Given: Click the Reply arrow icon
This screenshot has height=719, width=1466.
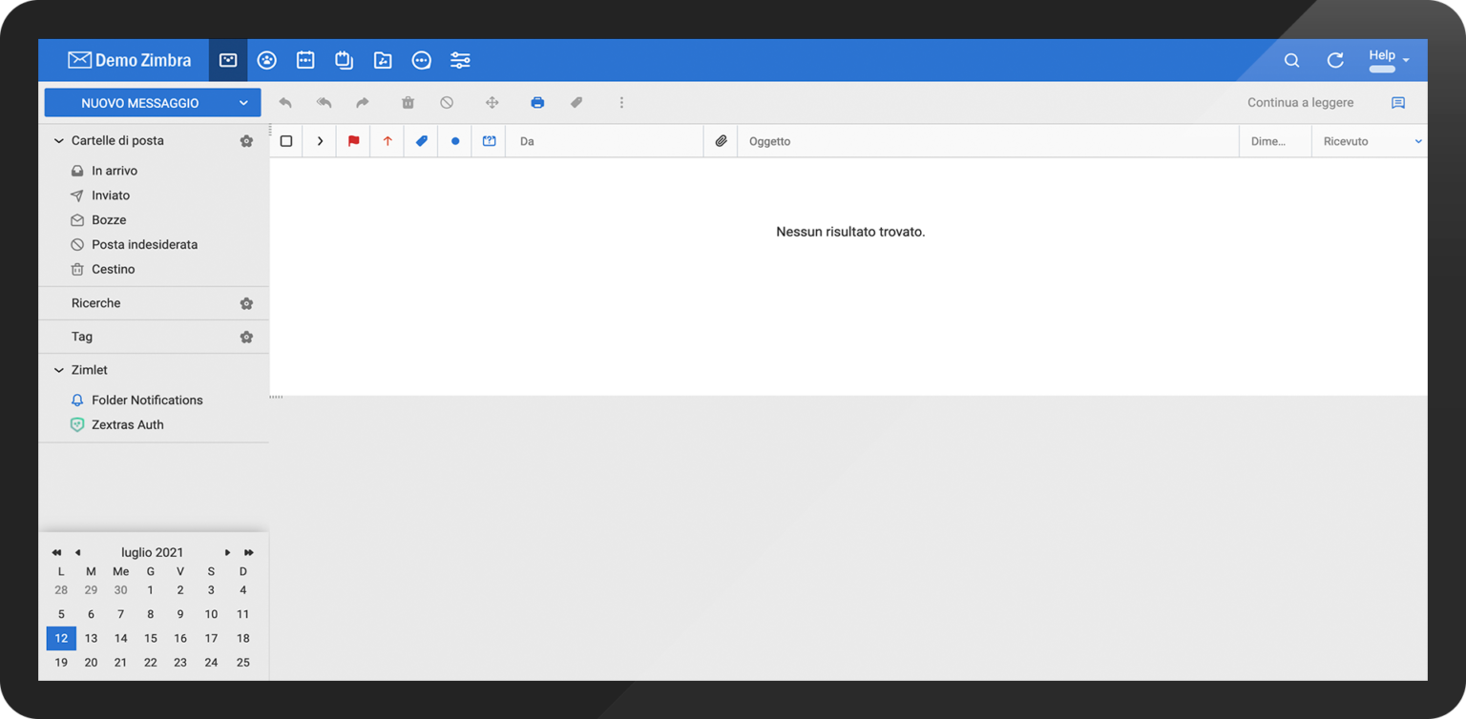Looking at the screenshot, I should [x=285, y=102].
